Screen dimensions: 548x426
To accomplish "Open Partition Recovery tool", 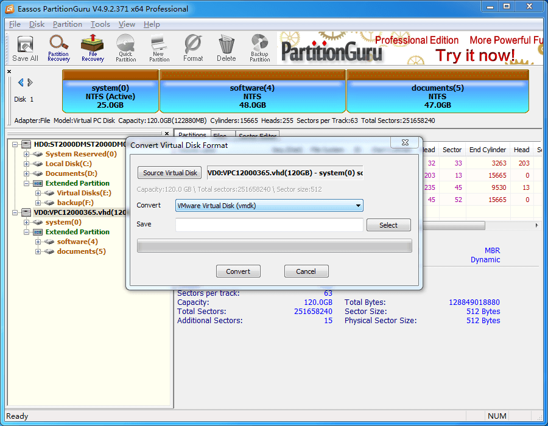I will coord(58,49).
